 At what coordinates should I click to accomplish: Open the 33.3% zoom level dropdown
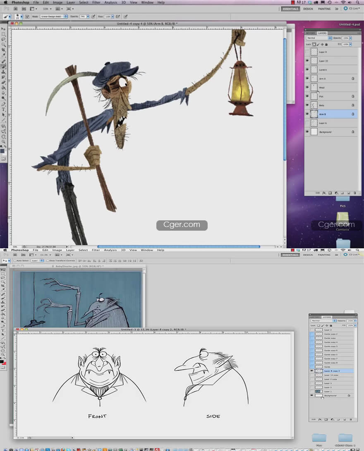pyautogui.click(x=45, y=255)
